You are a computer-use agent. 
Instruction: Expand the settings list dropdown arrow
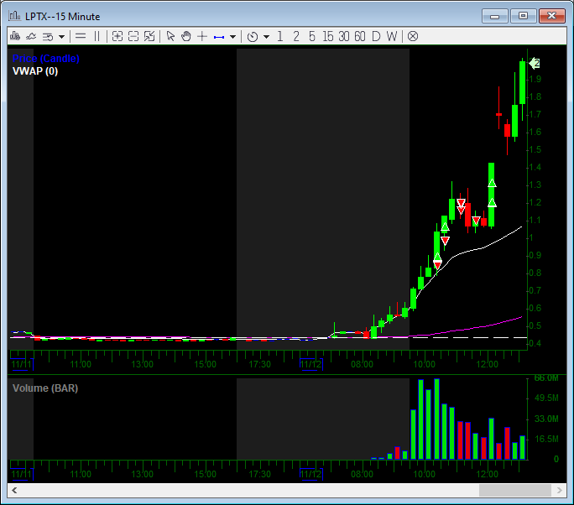pos(62,37)
